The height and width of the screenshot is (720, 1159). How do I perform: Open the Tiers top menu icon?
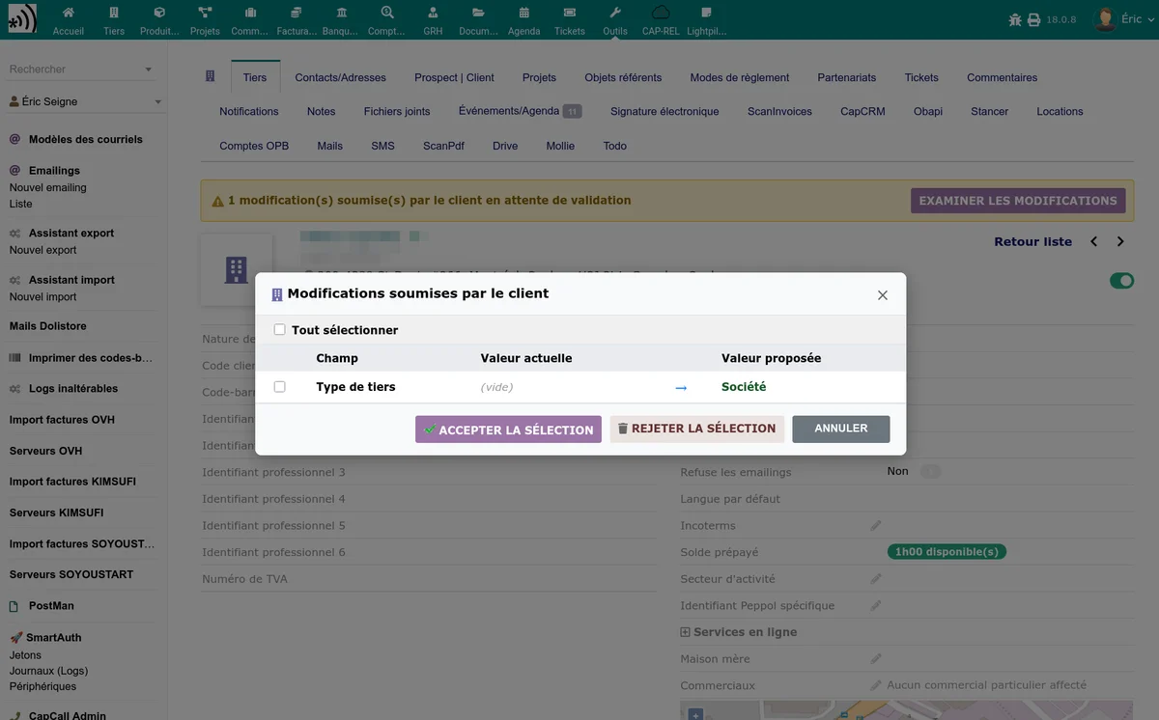pos(114,13)
